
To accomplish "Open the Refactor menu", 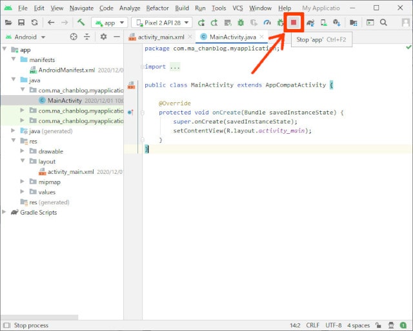I will (157, 8).
